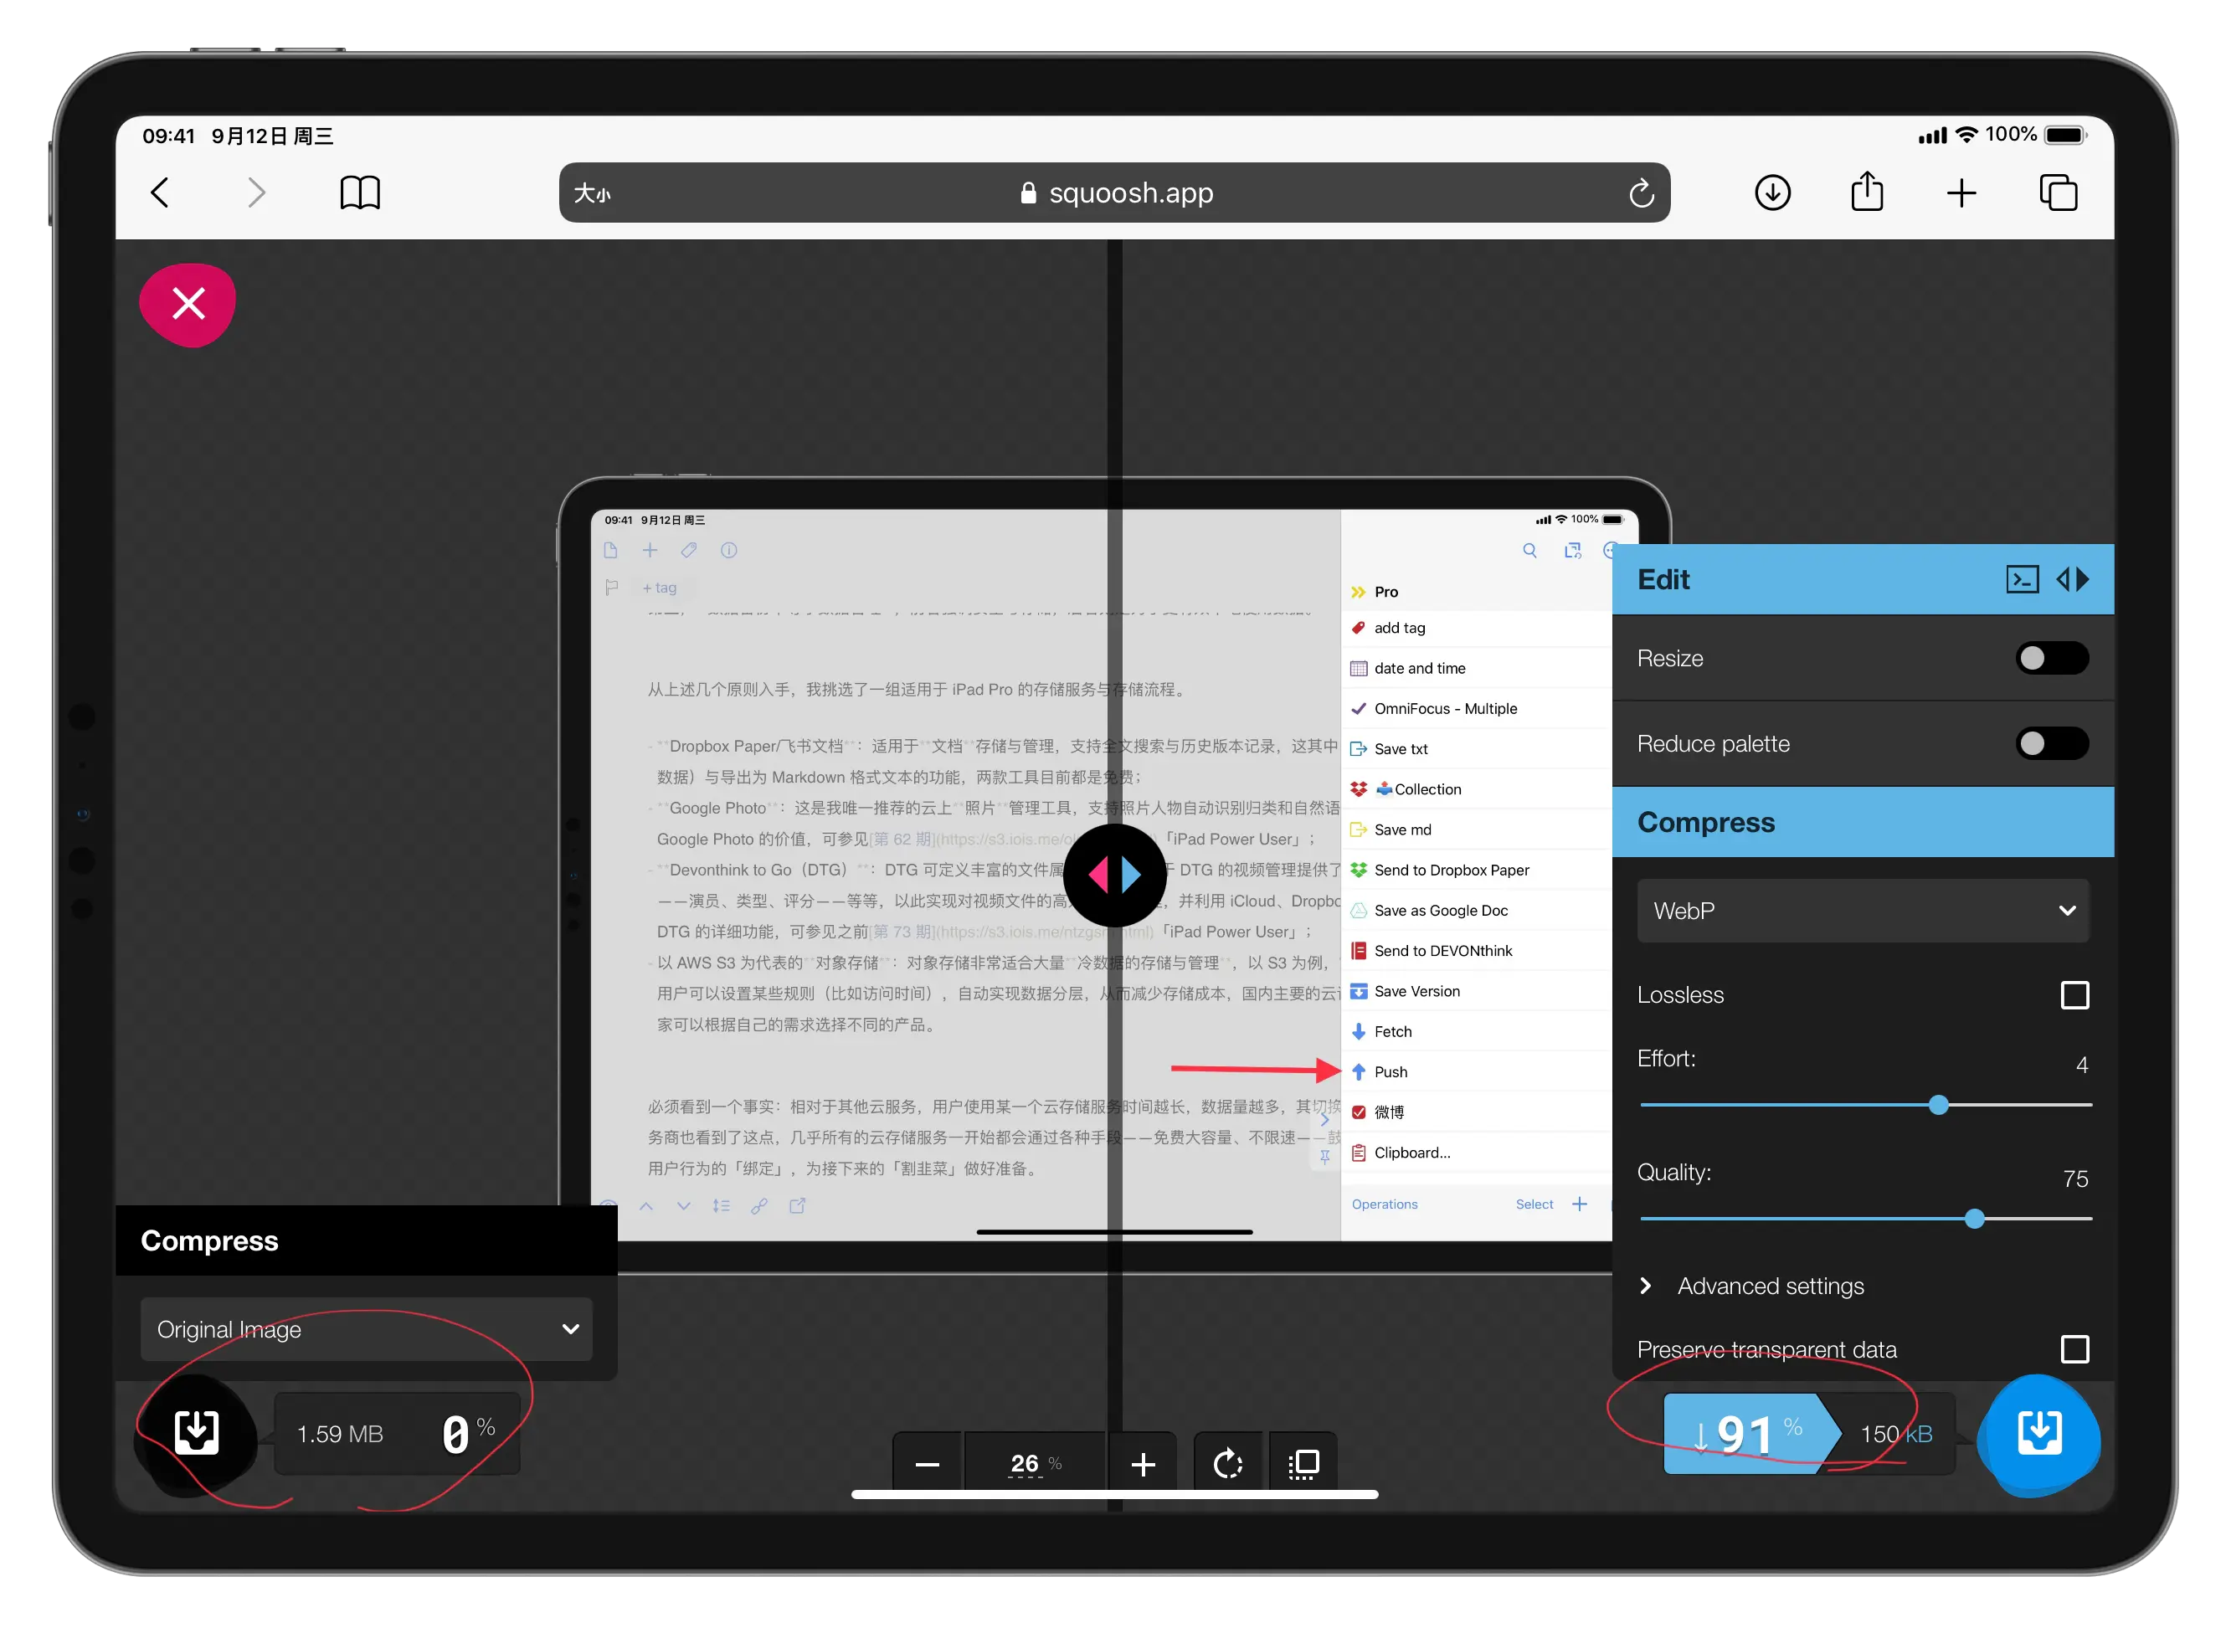Expand Advanced settings
The height and width of the screenshot is (1628, 2231).
pos(1752,1286)
